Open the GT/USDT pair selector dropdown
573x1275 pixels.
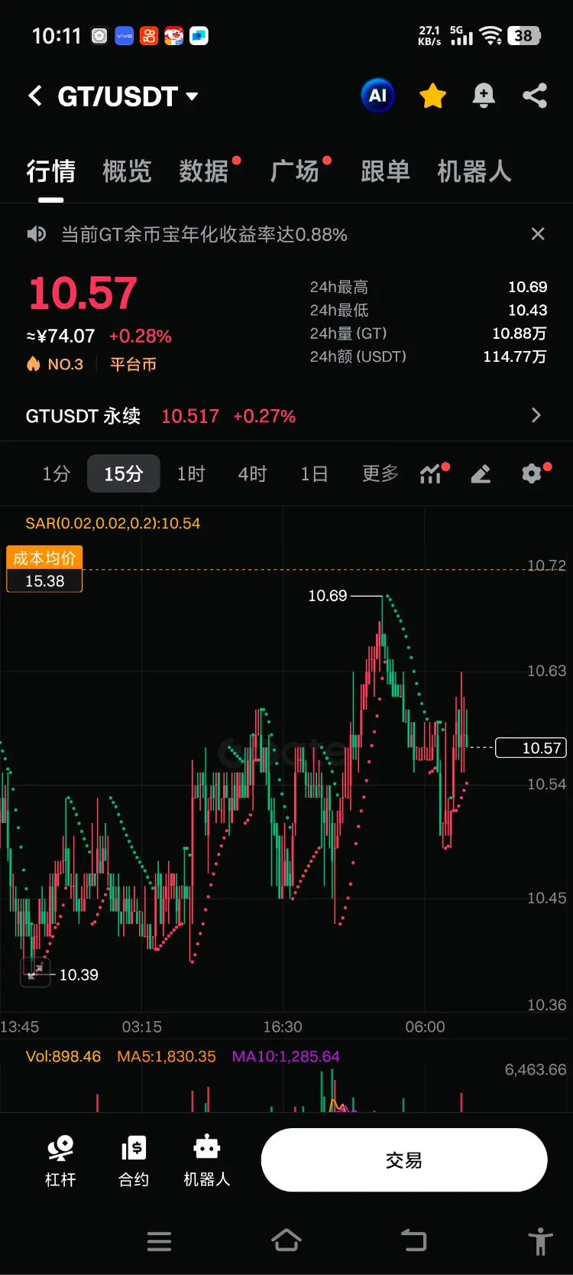click(128, 96)
